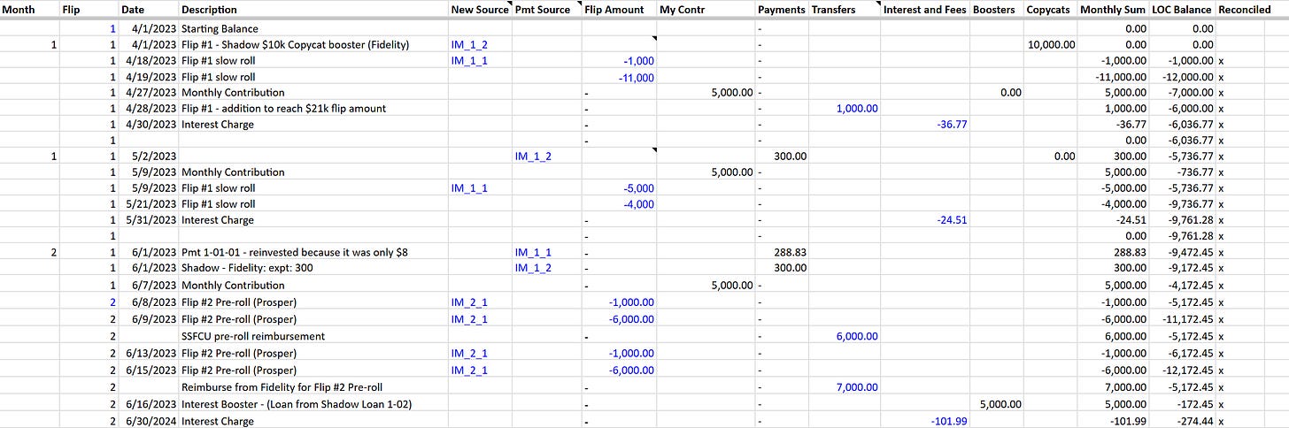Click the LOC Balance column header
This screenshot has height=428, width=1289.
tap(1182, 10)
